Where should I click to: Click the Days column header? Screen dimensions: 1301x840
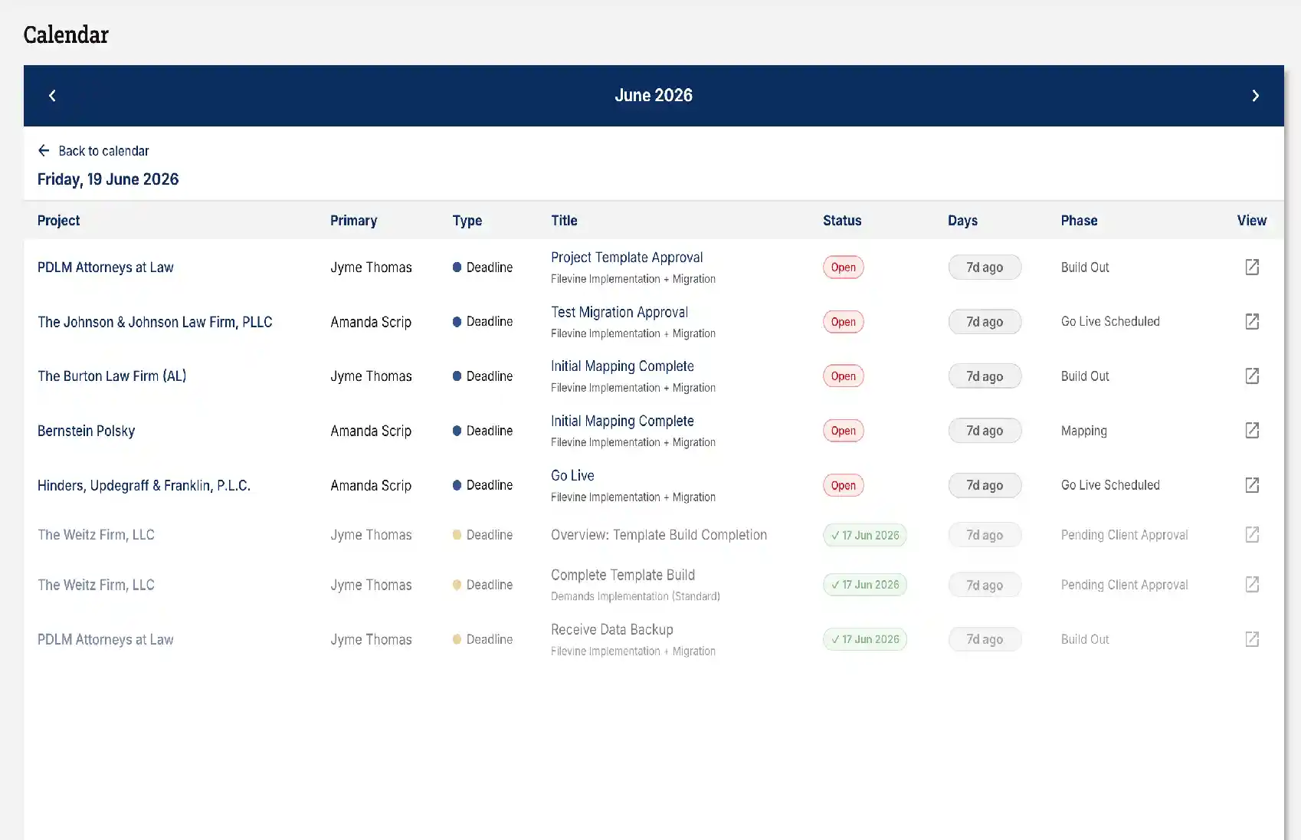coord(962,221)
